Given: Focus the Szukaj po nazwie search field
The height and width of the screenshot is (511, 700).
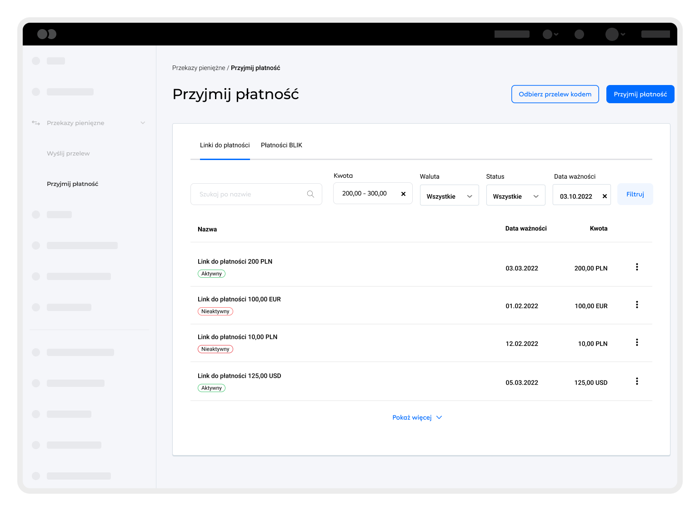Looking at the screenshot, I should 250,194.
